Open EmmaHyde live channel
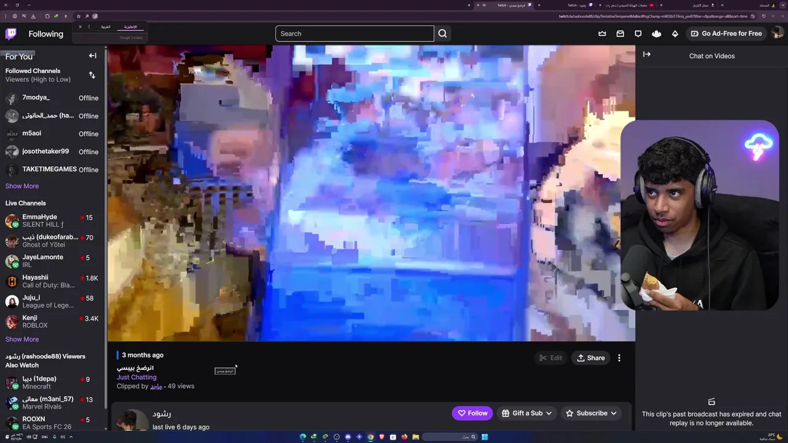 pyautogui.click(x=52, y=220)
